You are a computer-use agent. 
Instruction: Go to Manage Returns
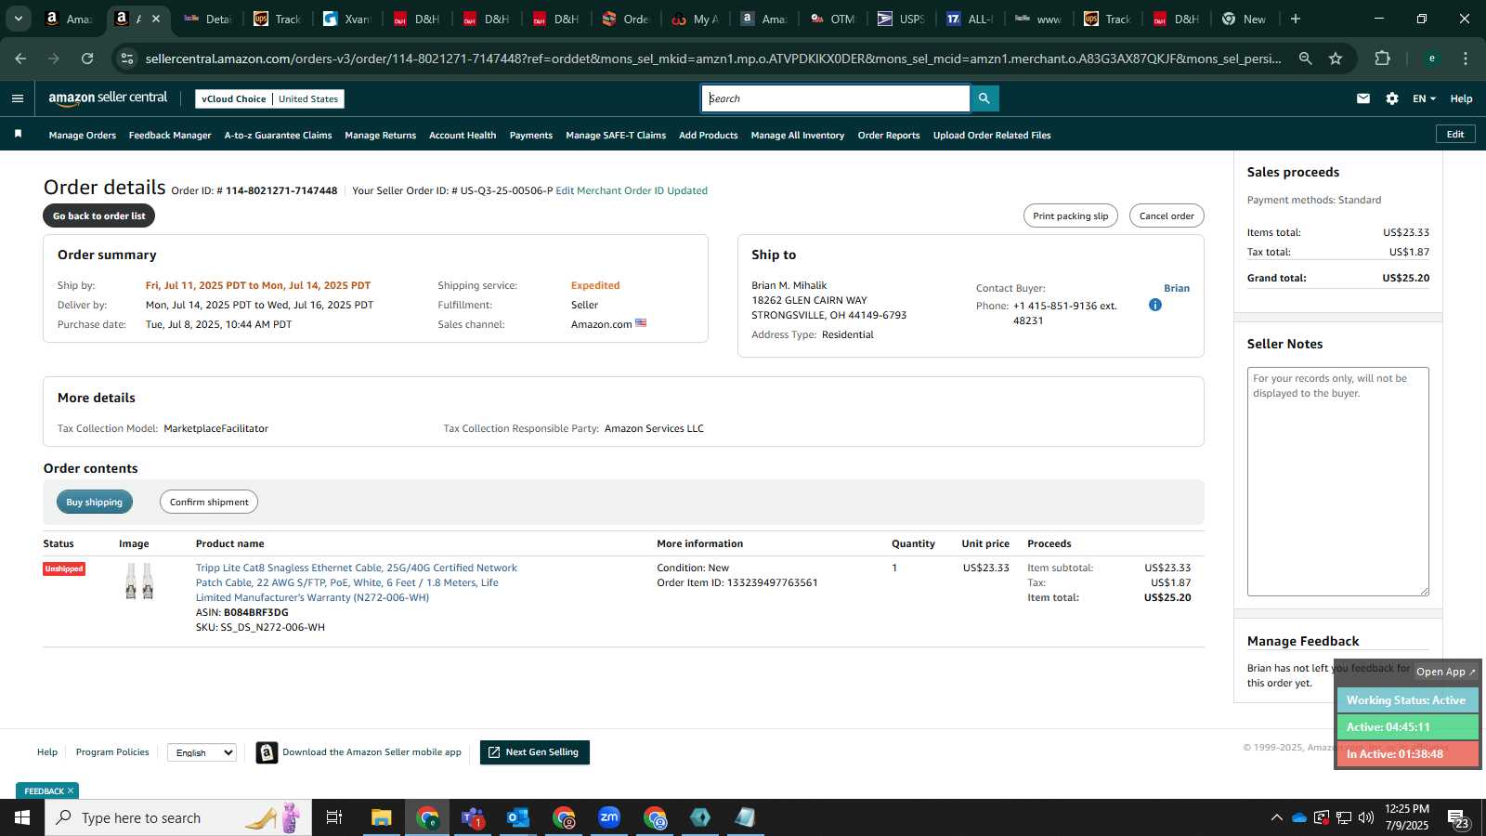tap(380, 136)
